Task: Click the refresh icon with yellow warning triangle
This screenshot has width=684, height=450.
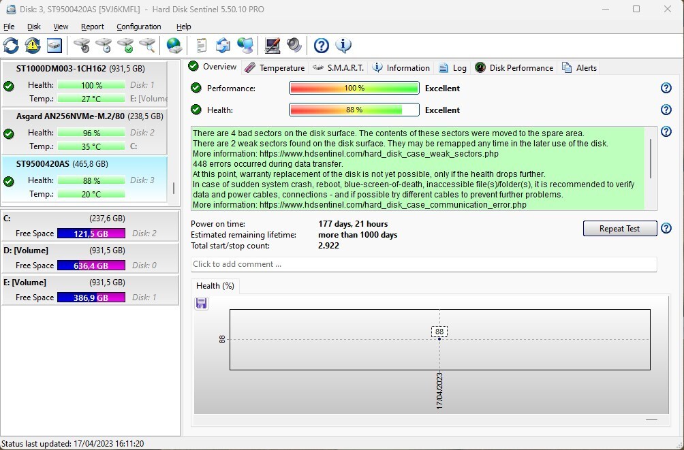Action: pyautogui.click(x=33, y=46)
